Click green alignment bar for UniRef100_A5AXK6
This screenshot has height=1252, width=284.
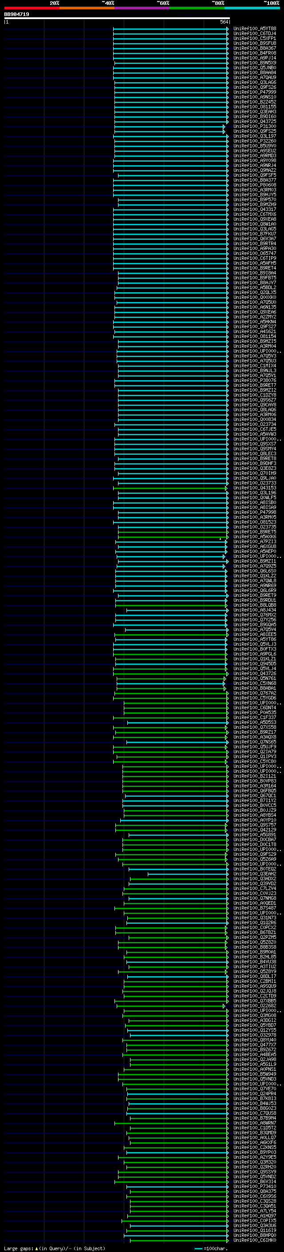[x=173, y=537]
